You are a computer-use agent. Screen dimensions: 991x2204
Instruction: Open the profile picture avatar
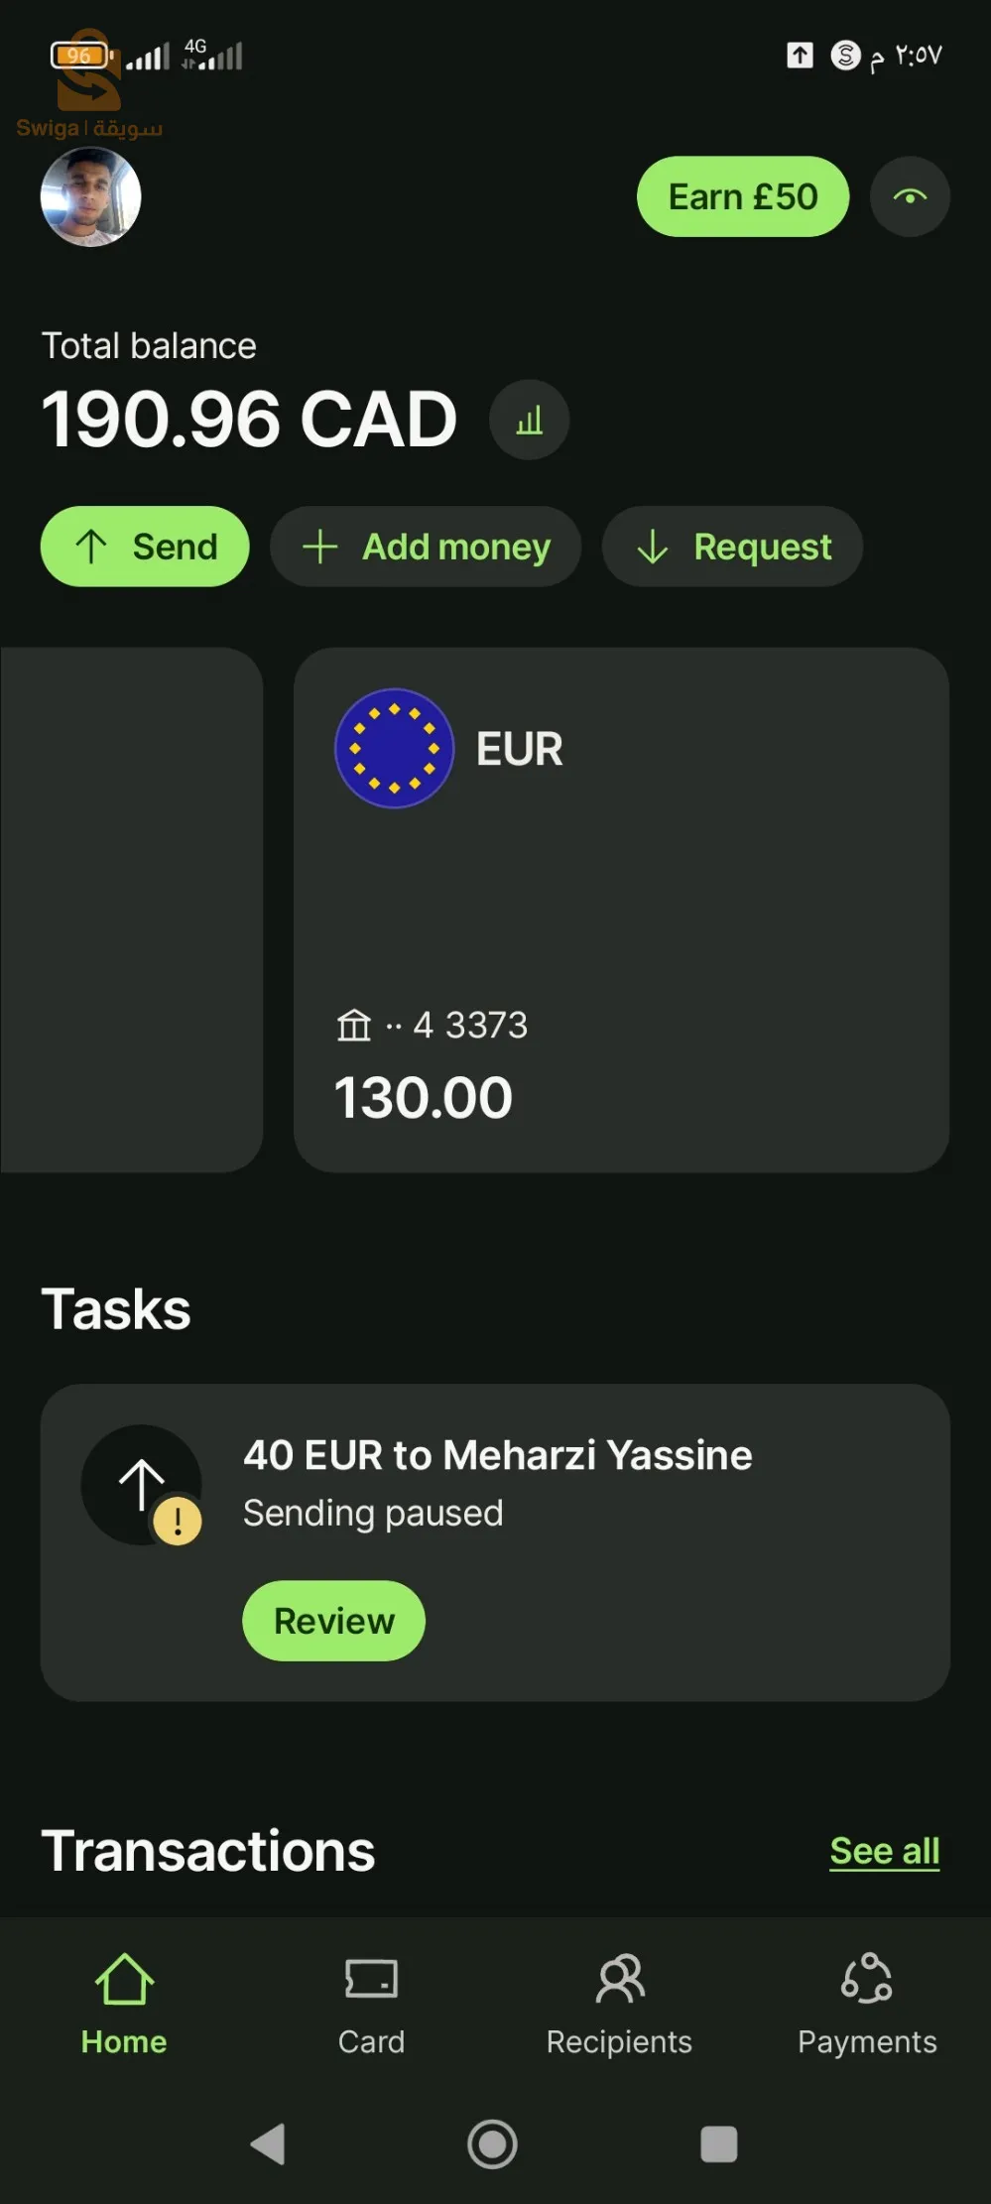click(90, 196)
